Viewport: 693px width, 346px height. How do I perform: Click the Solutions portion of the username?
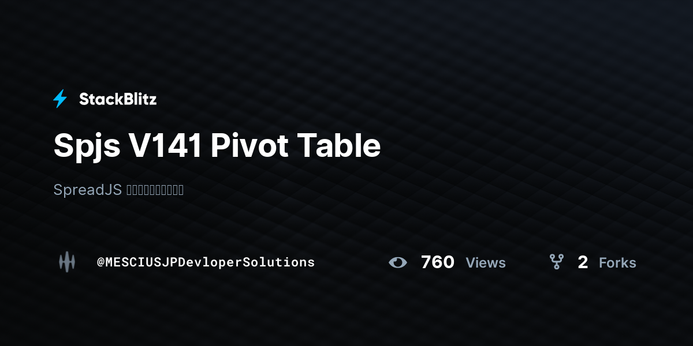pyautogui.click(x=279, y=262)
